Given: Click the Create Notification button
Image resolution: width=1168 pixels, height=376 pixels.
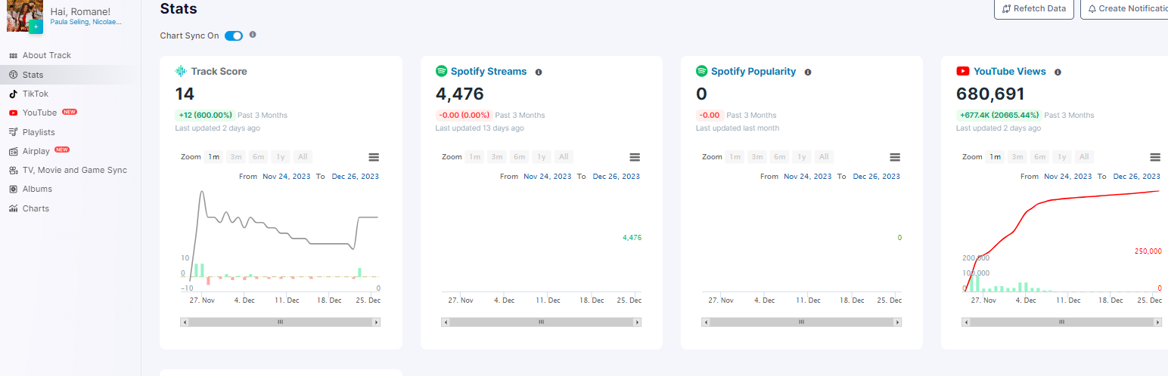Looking at the screenshot, I should click(1127, 9).
